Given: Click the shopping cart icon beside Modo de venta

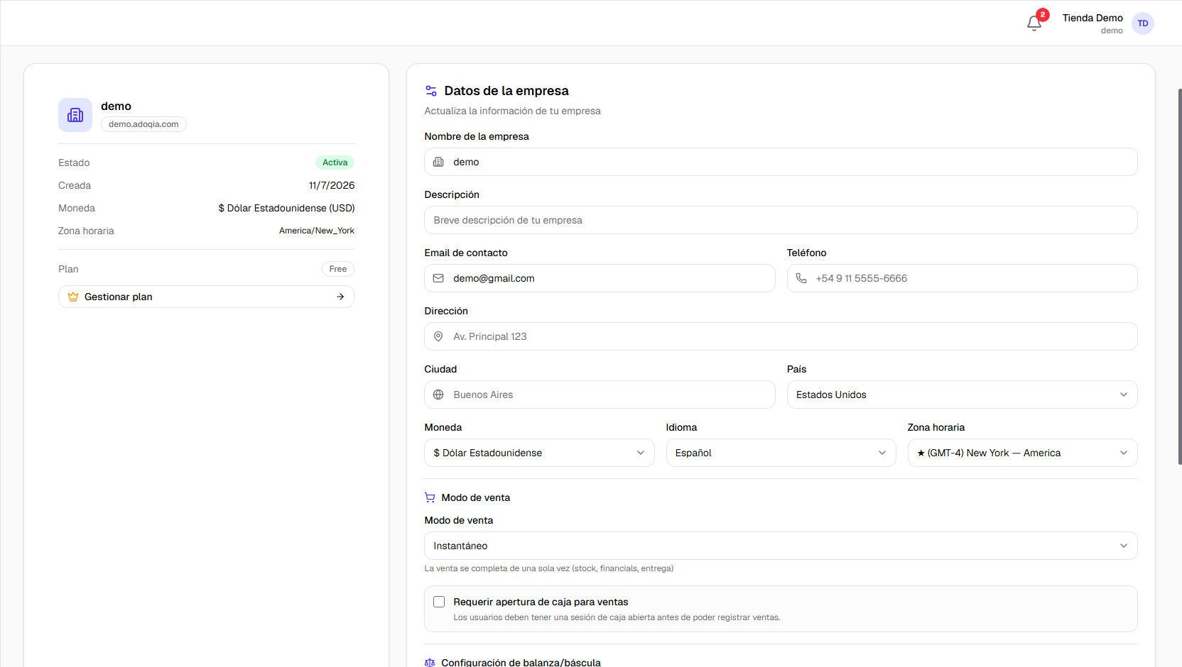Looking at the screenshot, I should click(430, 497).
